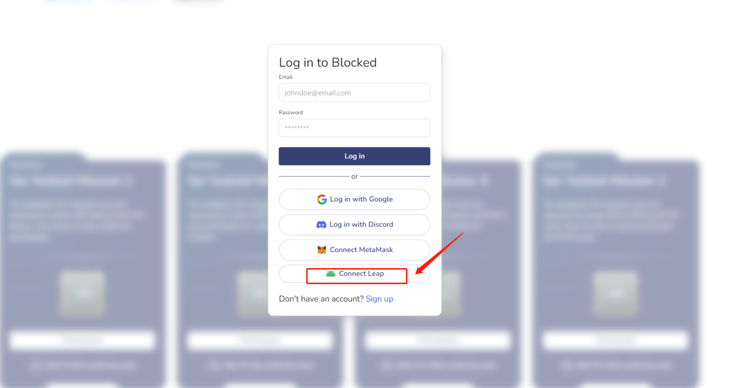Choose Log in with Google
Image resolution: width=732 pixels, height=388 pixels.
(x=354, y=199)
